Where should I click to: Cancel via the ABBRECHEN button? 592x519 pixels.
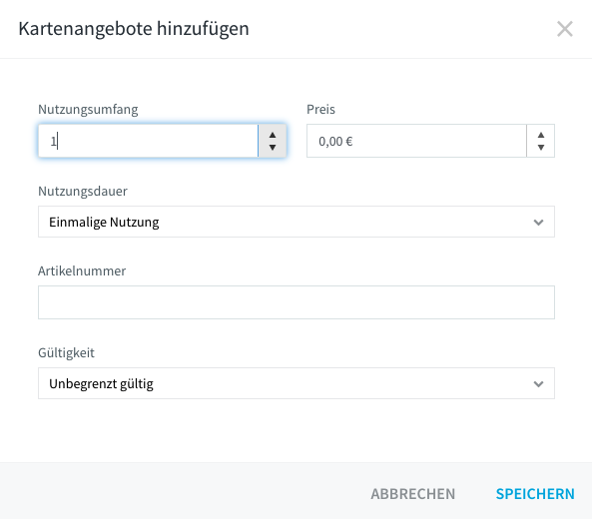click(412, 494)
